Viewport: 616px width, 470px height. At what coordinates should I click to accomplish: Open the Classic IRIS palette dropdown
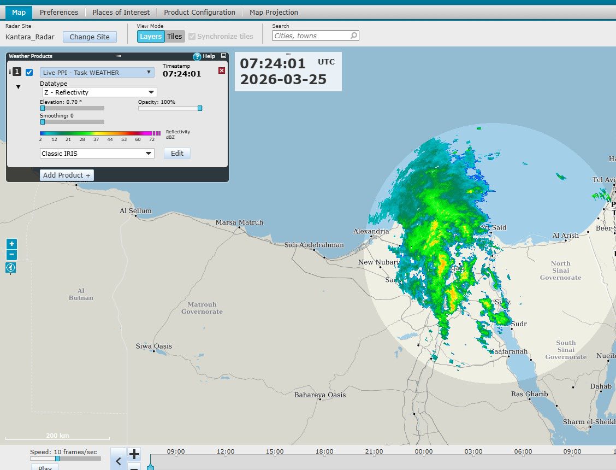point(97,154)
